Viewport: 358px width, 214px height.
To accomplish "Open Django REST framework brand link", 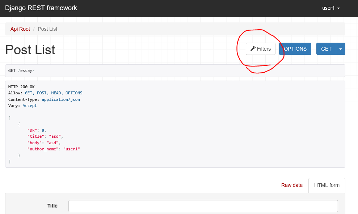I will (41, 8).
